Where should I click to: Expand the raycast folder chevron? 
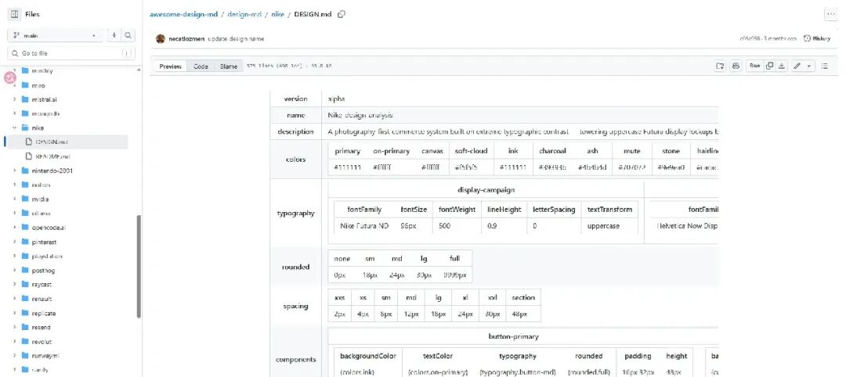click(15, 285)
